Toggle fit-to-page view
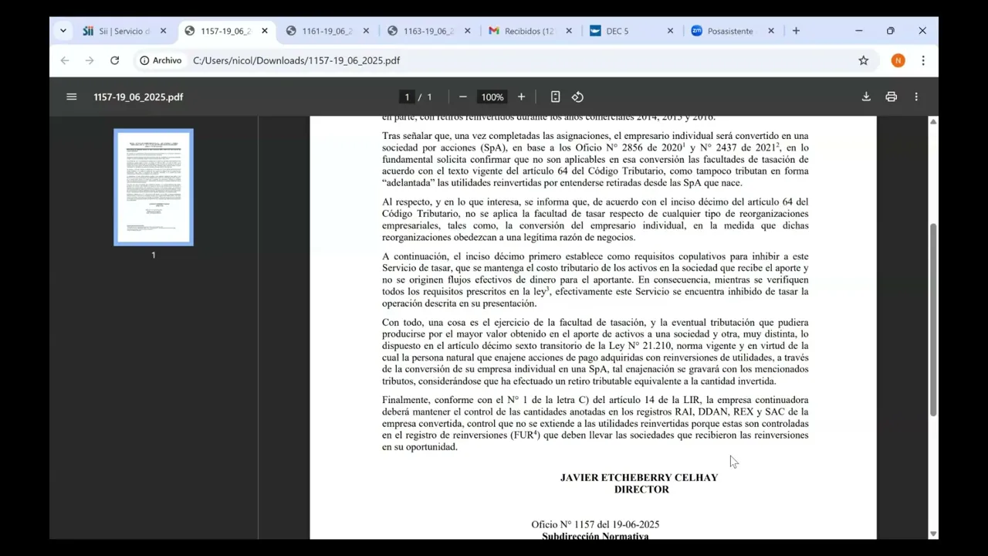Viewport: 988px width, 556px height. click(555, 97)
